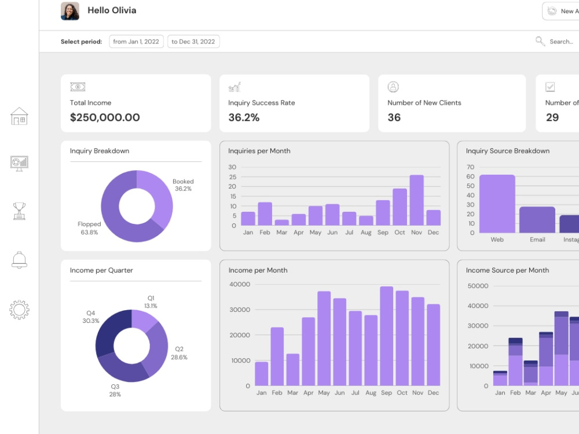
Task: Click the 'Hello Olivia' greeting text
Action: click(x=112, y=10)
